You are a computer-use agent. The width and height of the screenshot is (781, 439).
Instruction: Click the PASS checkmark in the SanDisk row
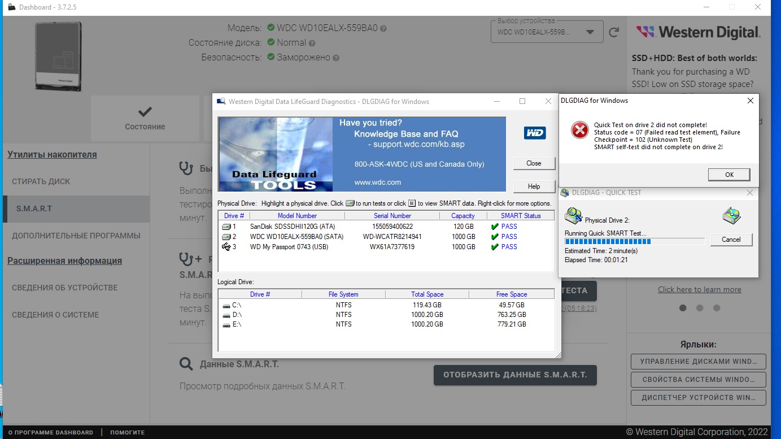(495, 227)
